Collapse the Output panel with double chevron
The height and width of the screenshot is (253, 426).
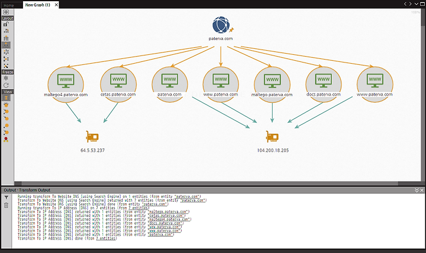(x=417, y=190)
